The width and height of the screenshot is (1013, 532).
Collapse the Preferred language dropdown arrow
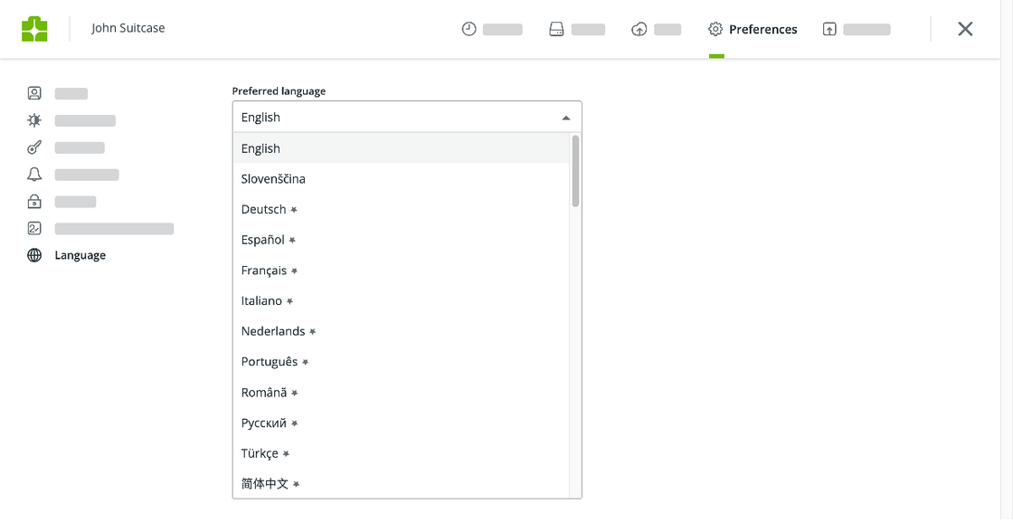pyautogui.click(x=566, y=118)
